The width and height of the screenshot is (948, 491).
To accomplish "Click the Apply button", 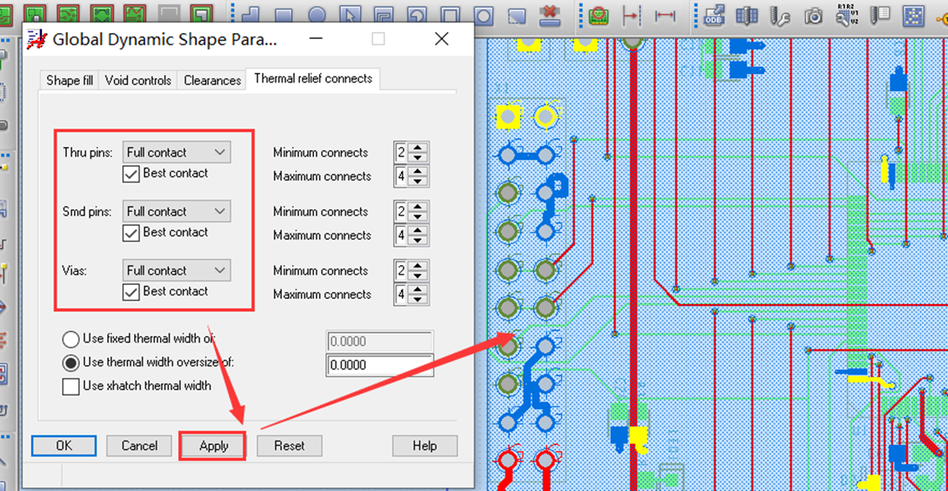I will click(x=213, y=446).
